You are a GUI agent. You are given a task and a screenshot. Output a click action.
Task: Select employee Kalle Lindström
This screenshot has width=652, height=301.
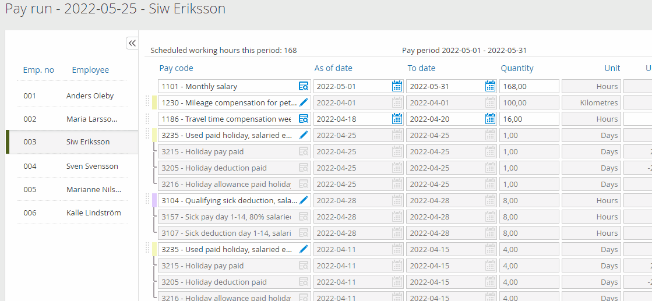coord(93,213)
